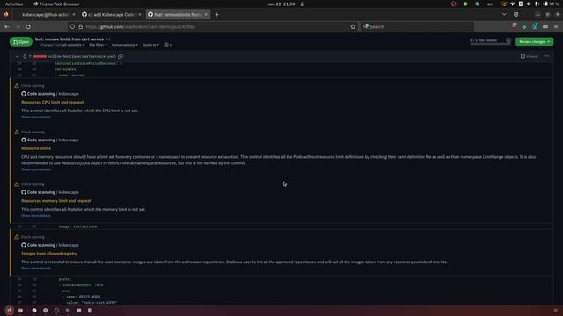Screen dimensions: 563x316
Task: Click the warning triangle above Images from allowed registry
Action: click(17, 237)
